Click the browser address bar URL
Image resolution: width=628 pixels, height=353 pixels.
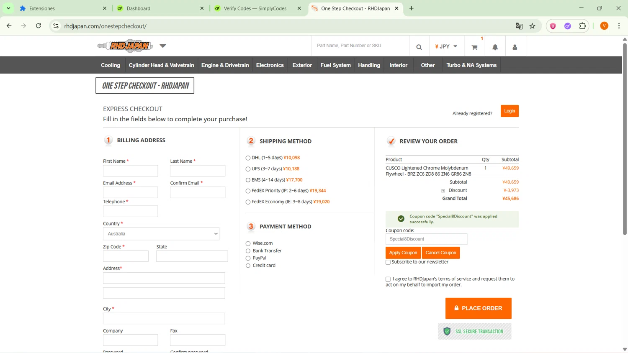coord(105,26)
